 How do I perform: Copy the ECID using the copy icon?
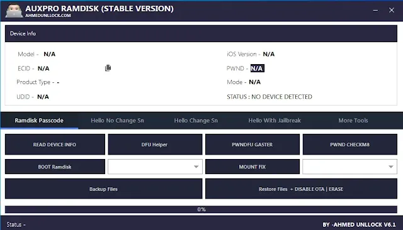108,68
